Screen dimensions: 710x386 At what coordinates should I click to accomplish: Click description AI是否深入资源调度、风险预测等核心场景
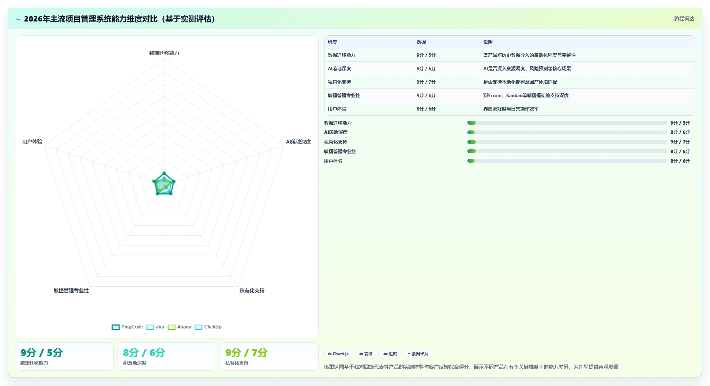(527, 69)
